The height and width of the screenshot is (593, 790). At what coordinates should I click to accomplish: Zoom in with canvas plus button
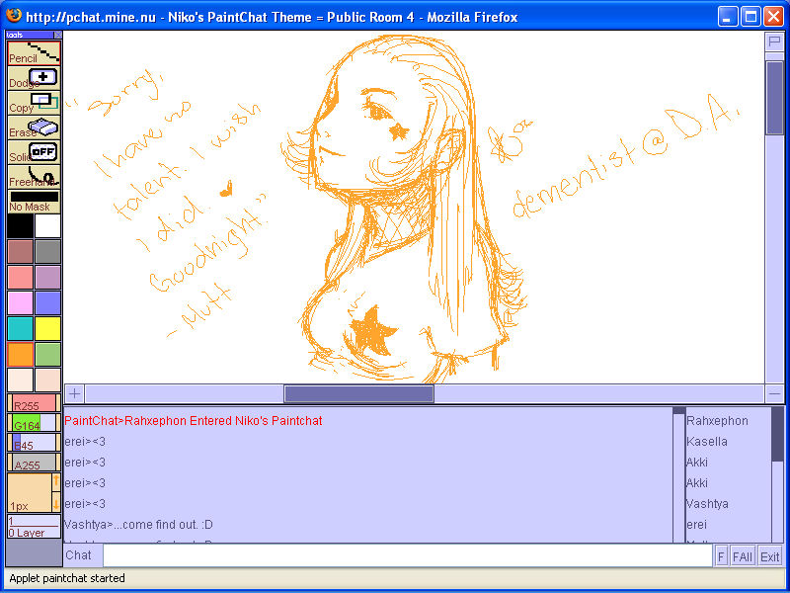74,393
